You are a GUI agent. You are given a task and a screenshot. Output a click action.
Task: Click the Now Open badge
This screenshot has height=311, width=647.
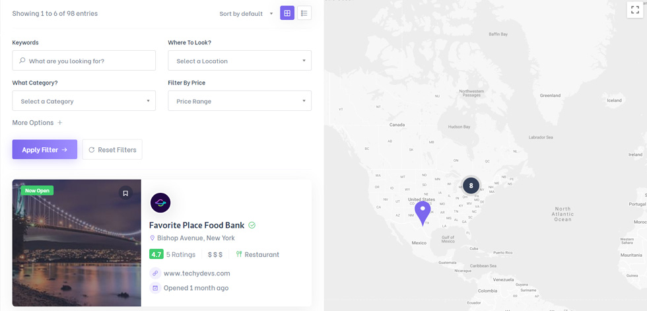pos(37,191)
